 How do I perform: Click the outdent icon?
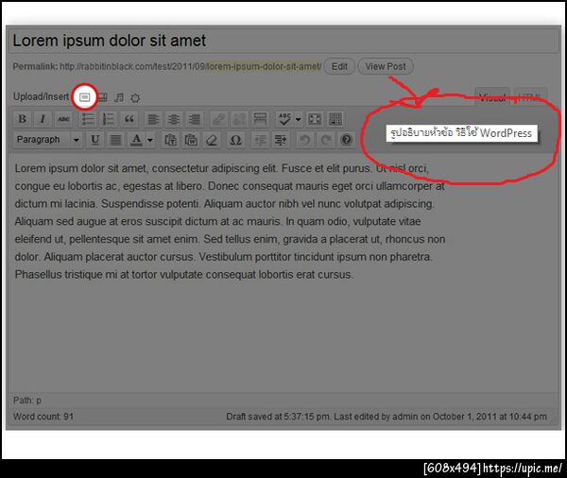point(260,140)
